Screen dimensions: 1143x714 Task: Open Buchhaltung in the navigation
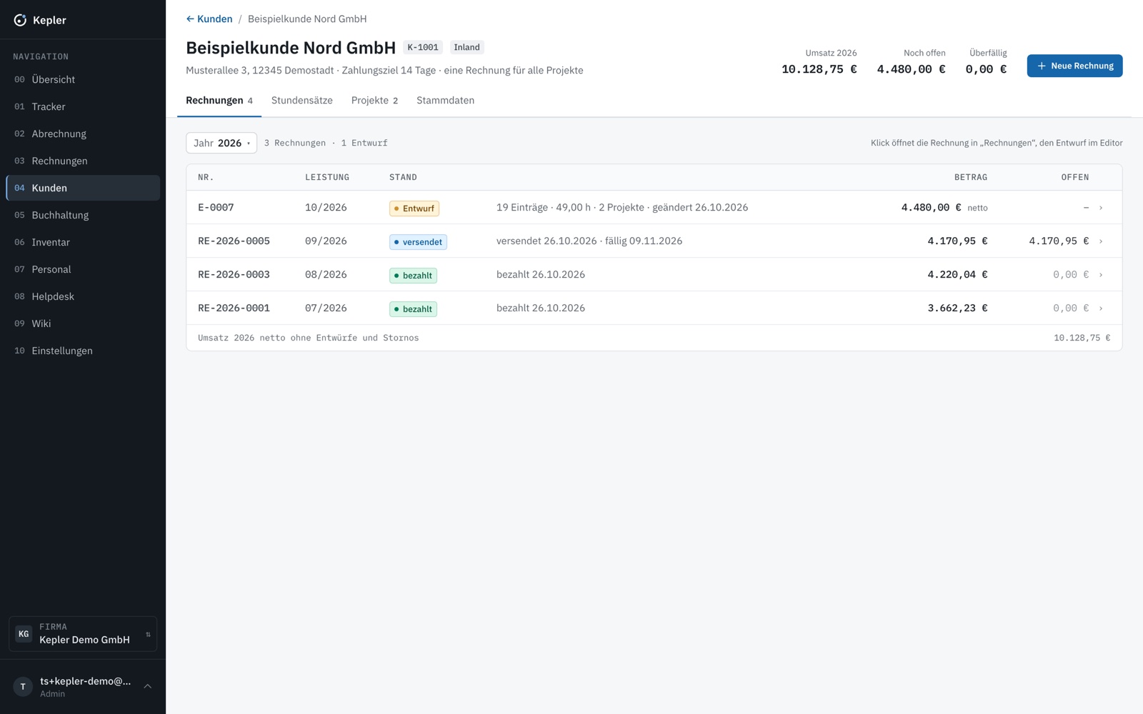83,215
